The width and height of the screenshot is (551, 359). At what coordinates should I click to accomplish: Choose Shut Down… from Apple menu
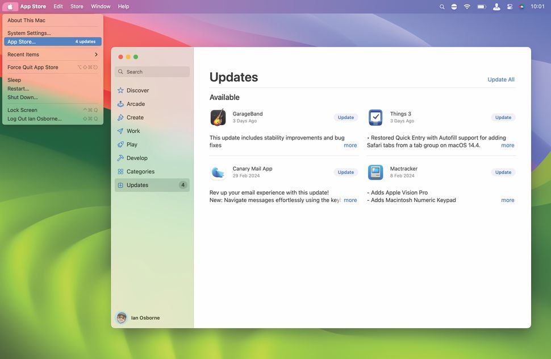pyautogui.click(x=53, y=97)
